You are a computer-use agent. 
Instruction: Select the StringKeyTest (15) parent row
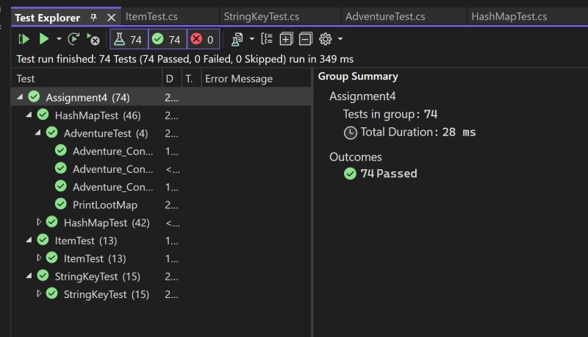[x=161, y=276]
